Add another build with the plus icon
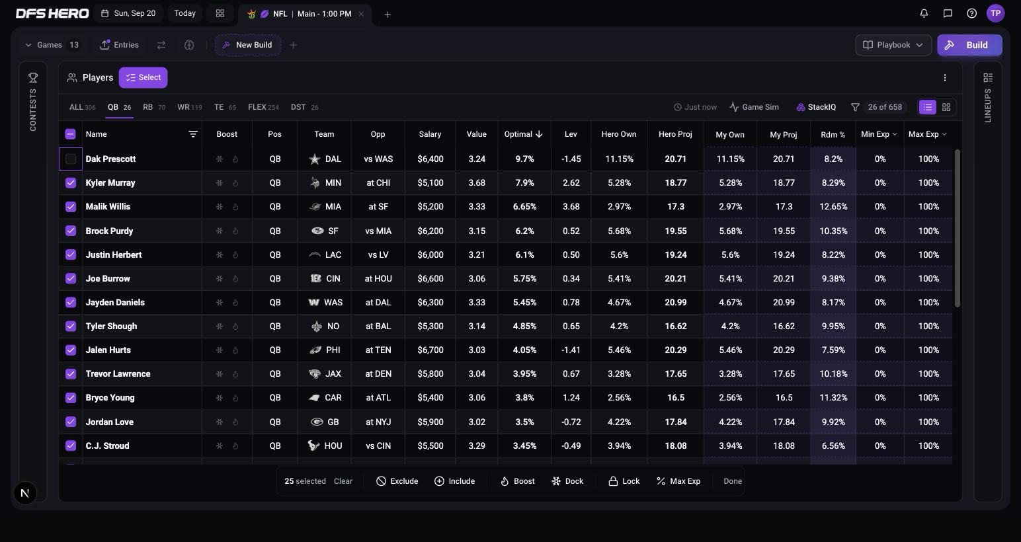The image size is (1021, 542). pyautogui.click(x=294, y=45)
